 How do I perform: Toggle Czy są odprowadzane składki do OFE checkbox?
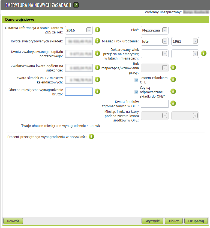136,92
